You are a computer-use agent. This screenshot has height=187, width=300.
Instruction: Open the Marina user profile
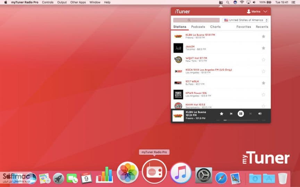(x=253, y=11)
